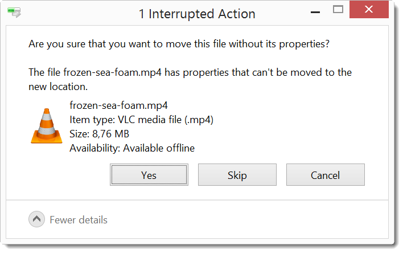
Task: Click the "Fewer details" label
Action: [x=78, y=219]
